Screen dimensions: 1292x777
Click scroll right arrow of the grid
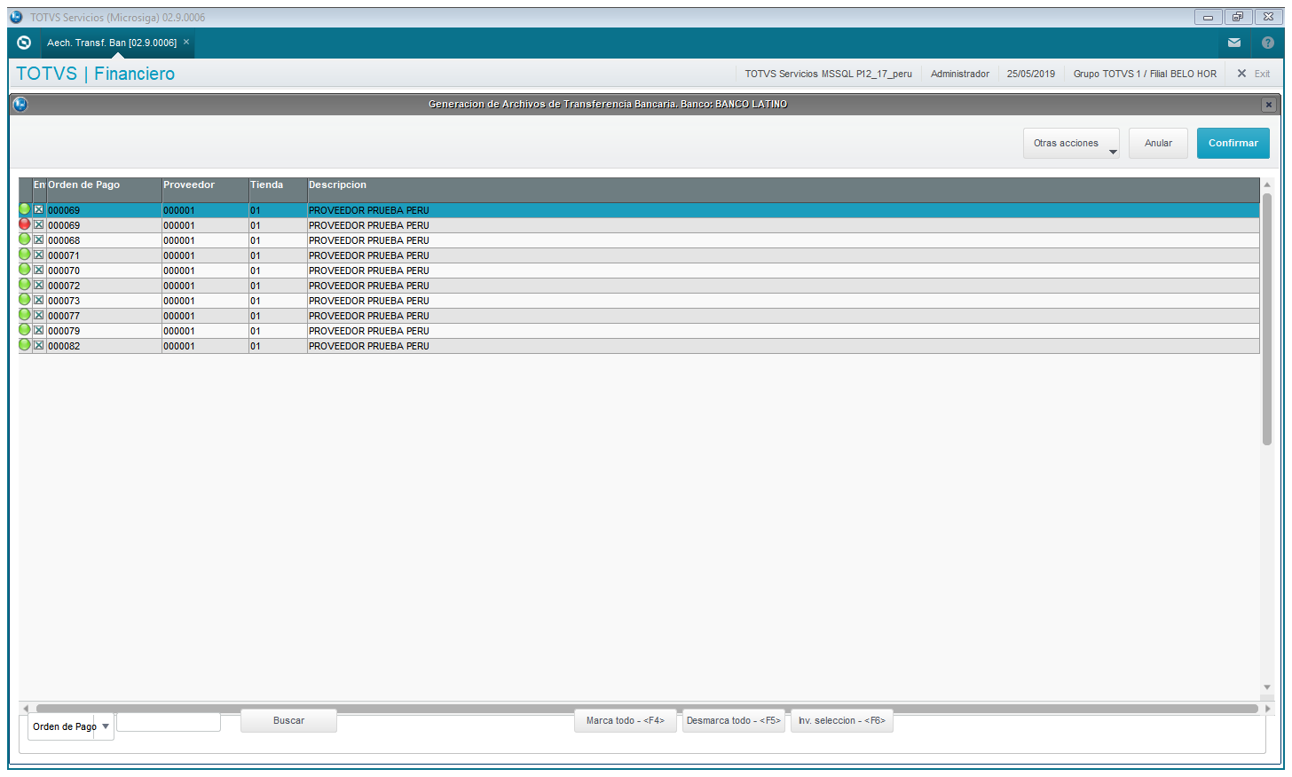[x=1268, y=709]
